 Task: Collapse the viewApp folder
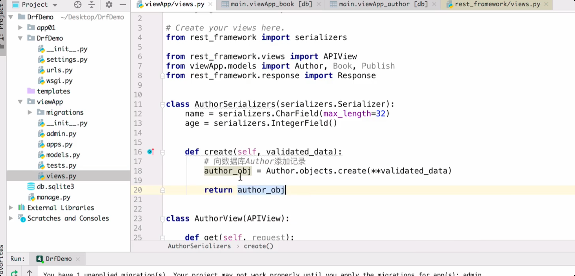click(x=20, y=102)
